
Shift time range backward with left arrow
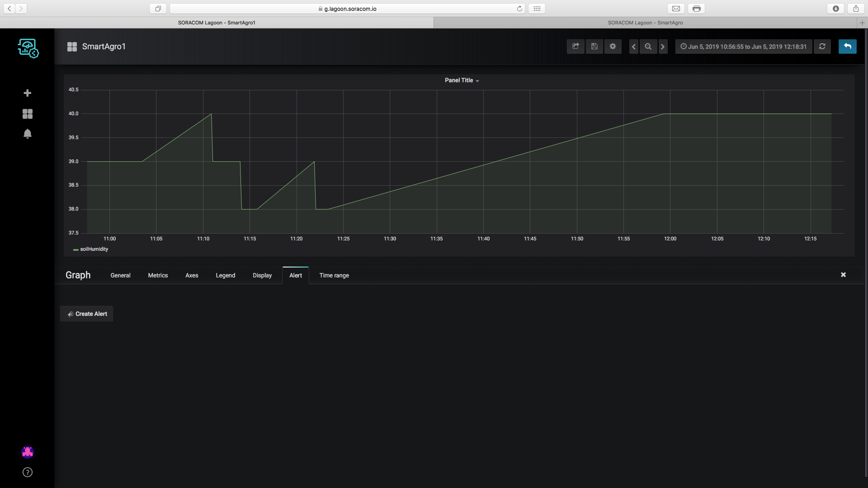pos(634,47)
